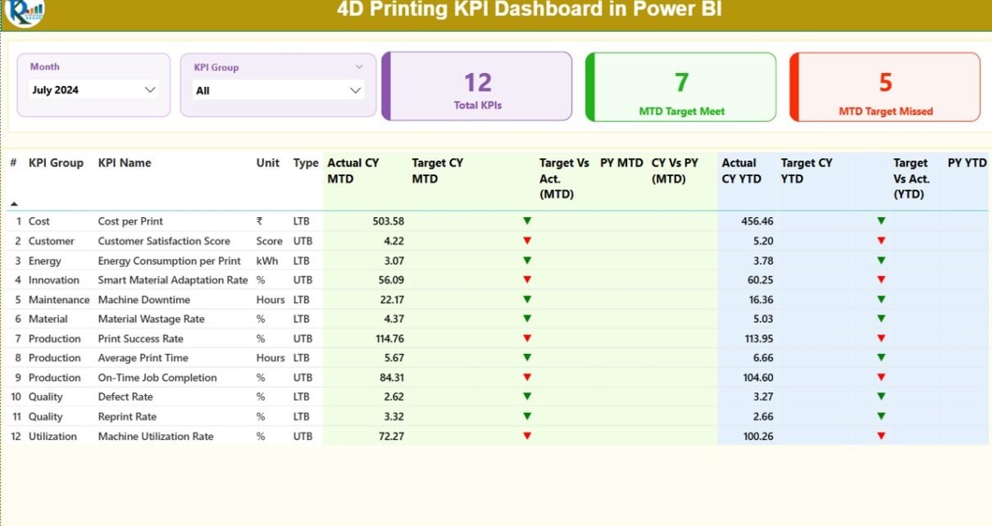
Task: Sort by KPI Name column header
Action: [125, 163]
